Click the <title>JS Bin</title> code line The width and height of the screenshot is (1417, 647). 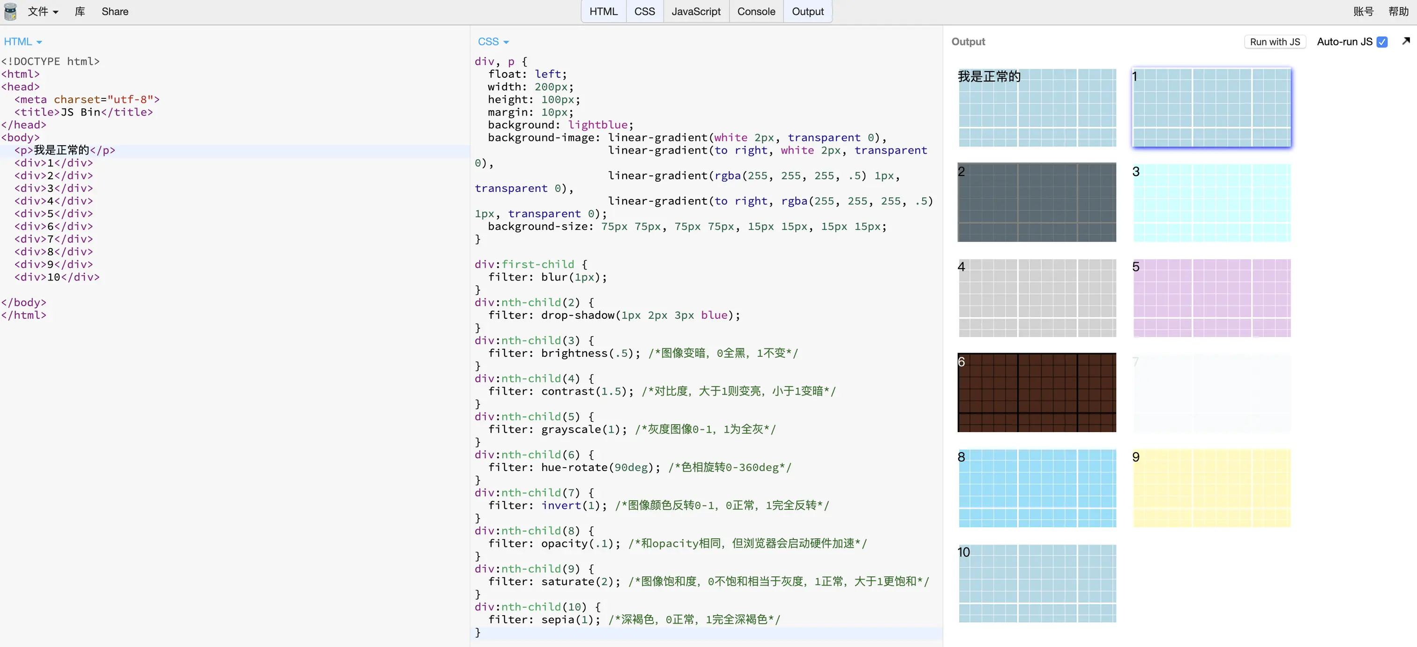click(x=83, y=112)
